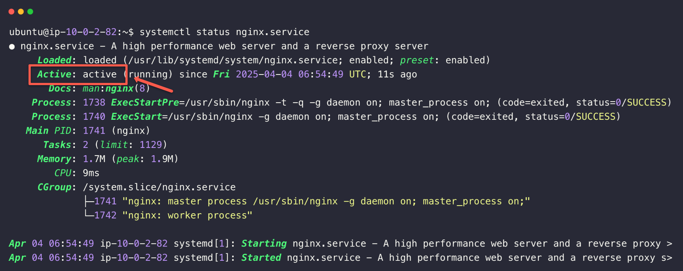Click the 'Tasks' label
683x271 pixels.
click(x=57, y=145)
